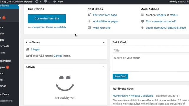Click the Howdy, siteadmin account menu
Screen dimensions: 189x106
(179, 1)
